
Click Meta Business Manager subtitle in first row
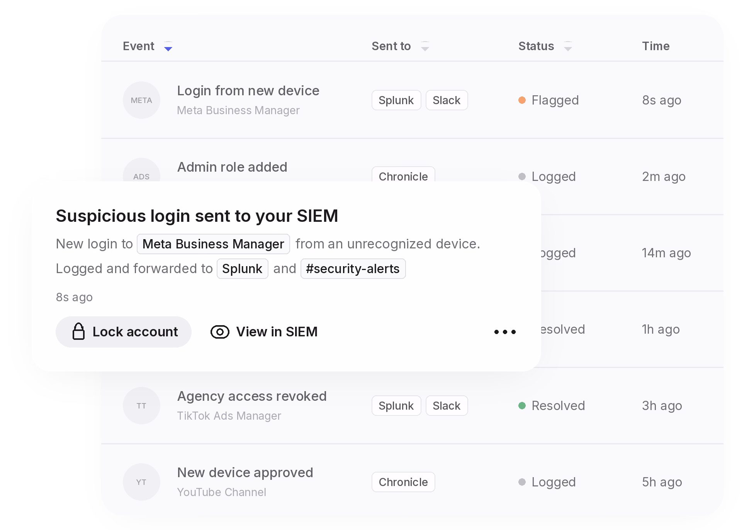pyautogui.click(x=238, y=110)
